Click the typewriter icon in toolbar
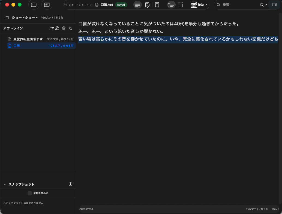282x214 pixels. pyautogui.click(x=194, y=5)
